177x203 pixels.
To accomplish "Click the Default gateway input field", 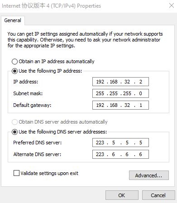I will (x=120, y=105).
